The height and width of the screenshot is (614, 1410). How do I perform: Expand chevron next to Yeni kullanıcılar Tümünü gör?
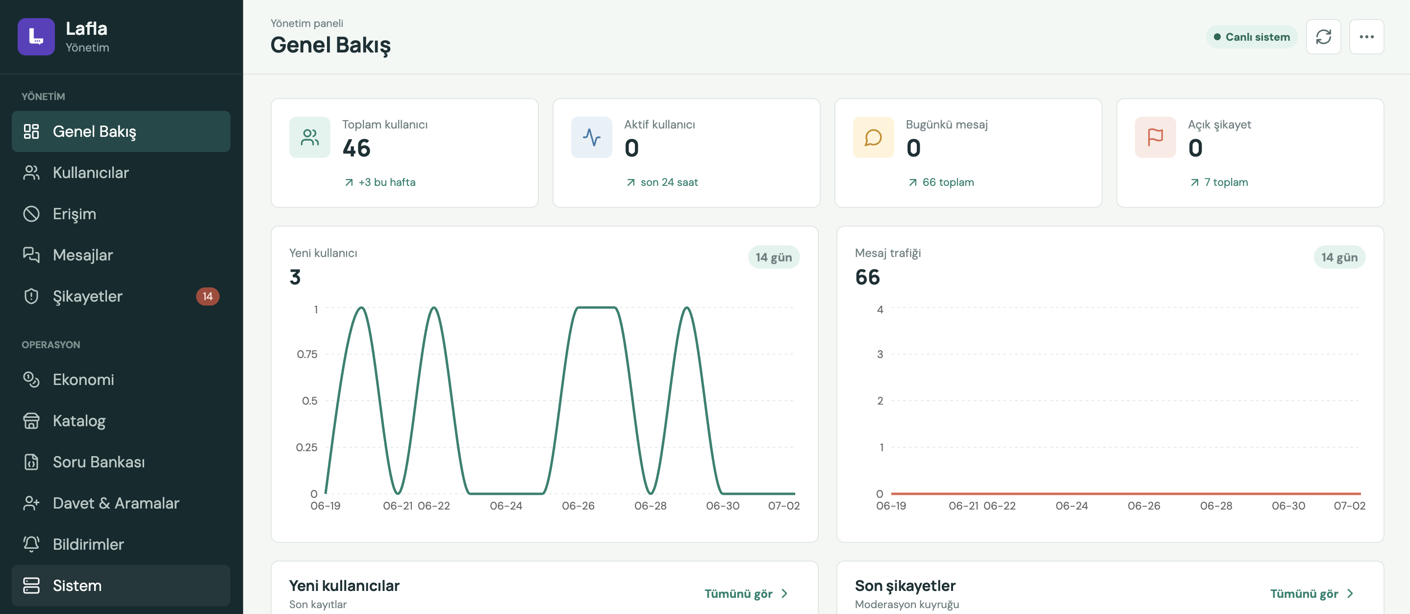coord(784,594)
